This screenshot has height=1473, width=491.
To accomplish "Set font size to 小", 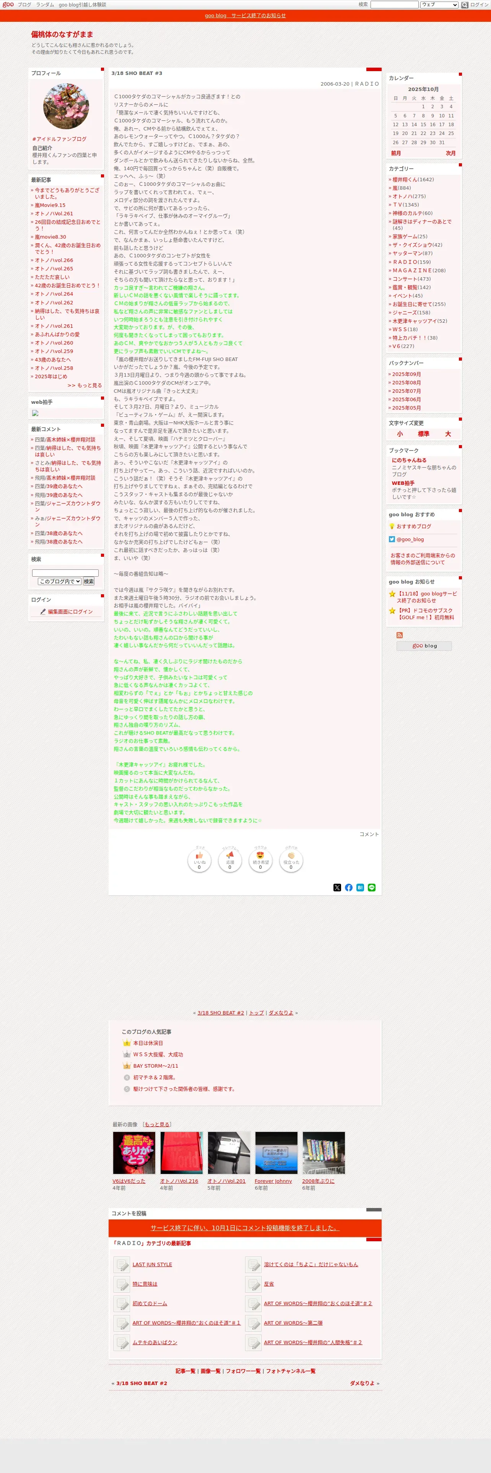I will click(x=400, y=434).
